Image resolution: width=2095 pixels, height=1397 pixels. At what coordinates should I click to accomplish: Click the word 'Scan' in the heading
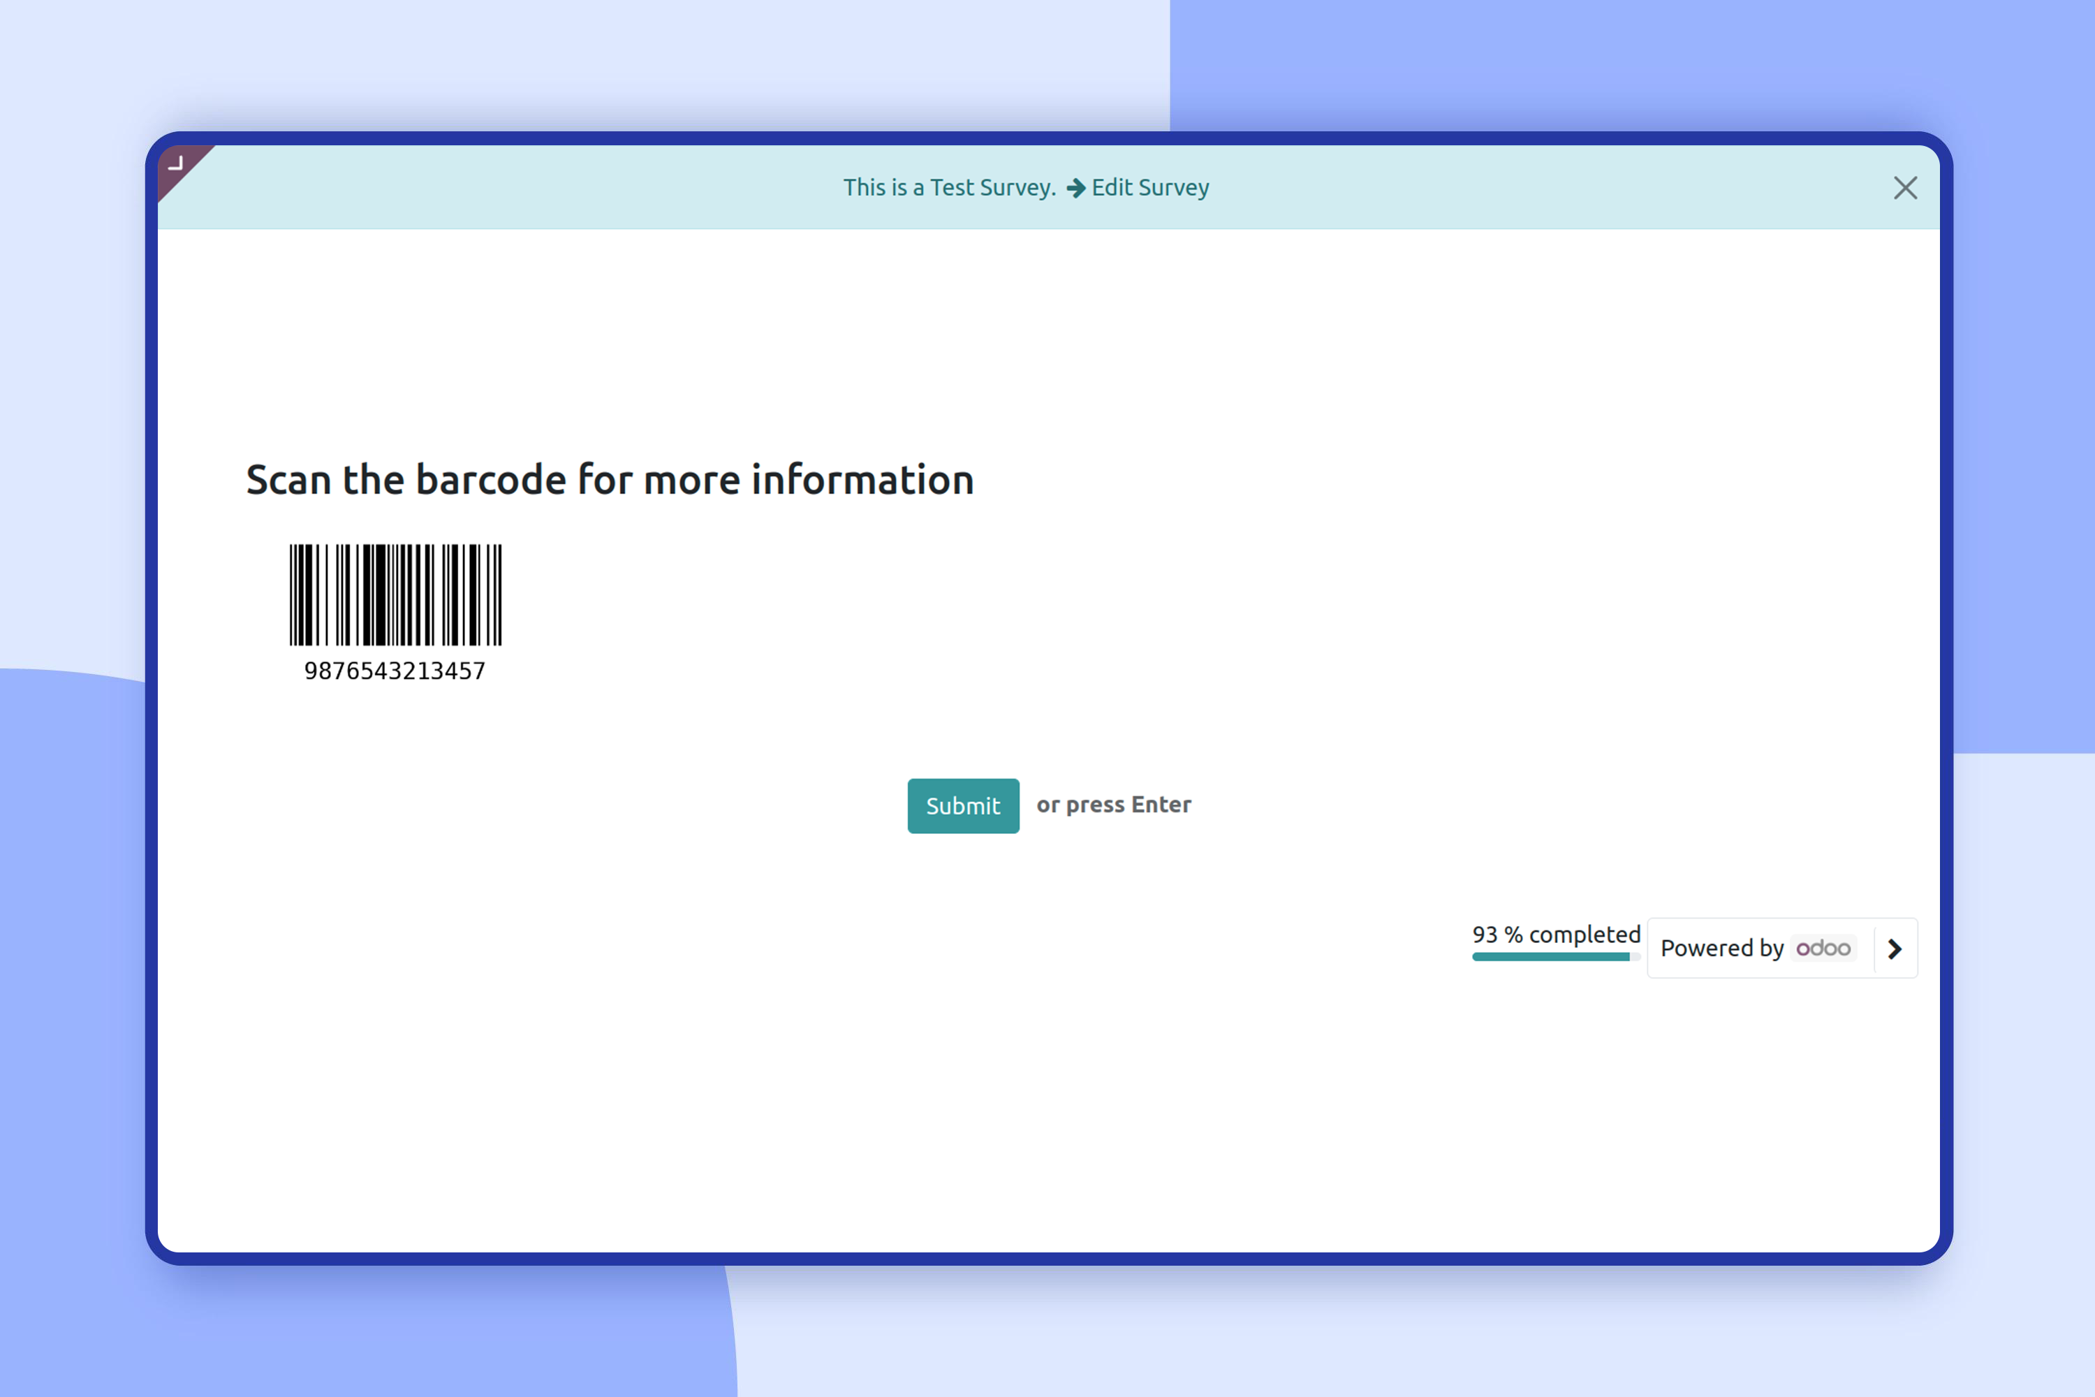pos(288,479)
